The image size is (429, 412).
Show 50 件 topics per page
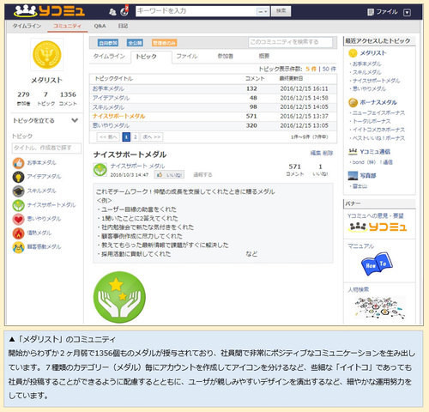point(329,70)
